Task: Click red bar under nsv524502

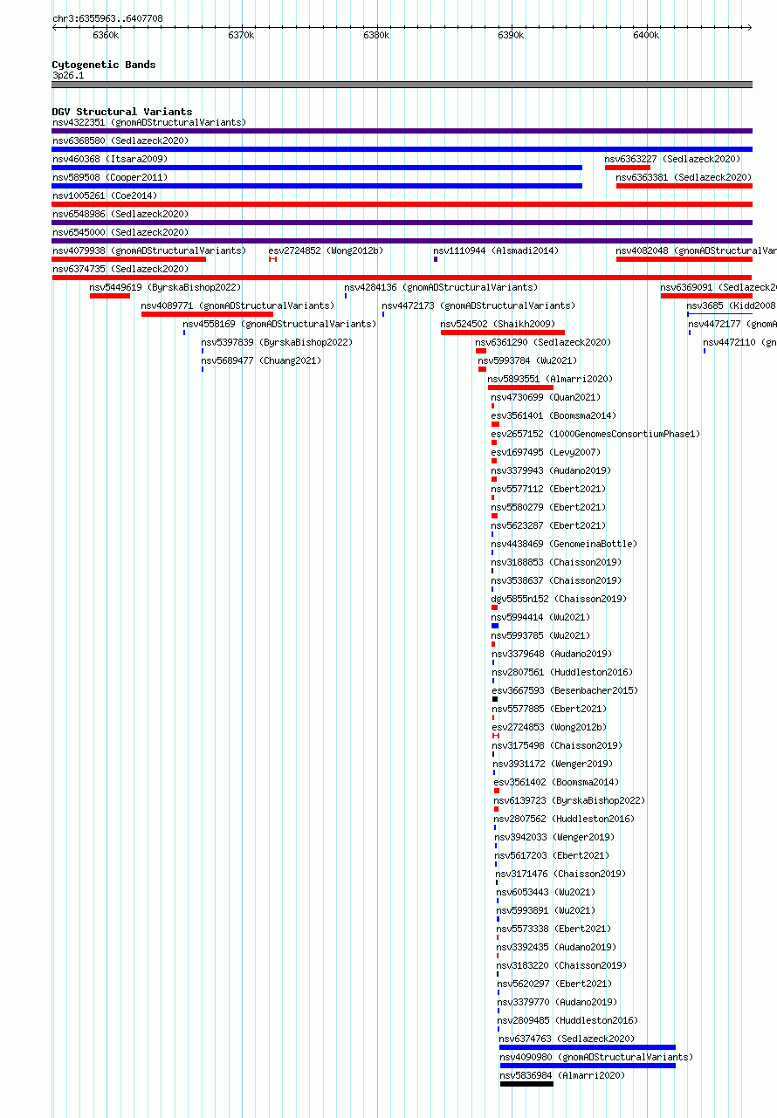Action: tap(503, 333)
